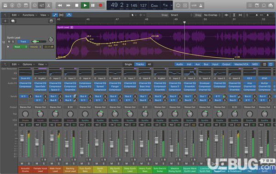Toggle the Audio channel strip filter button
The height and width of the screenshot is (174, 276).
pos(180,64)
